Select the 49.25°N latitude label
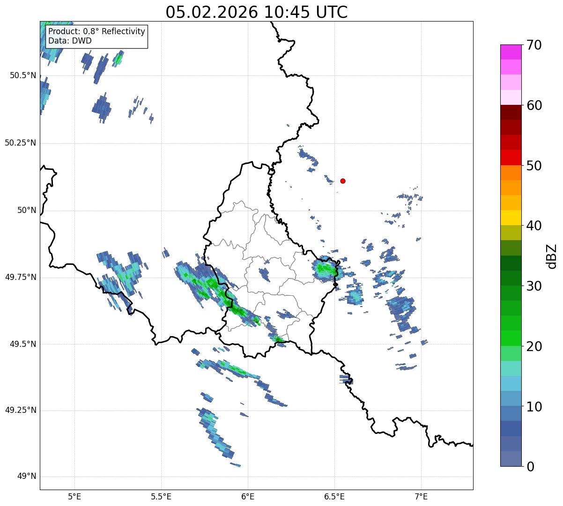 (20, 410)
